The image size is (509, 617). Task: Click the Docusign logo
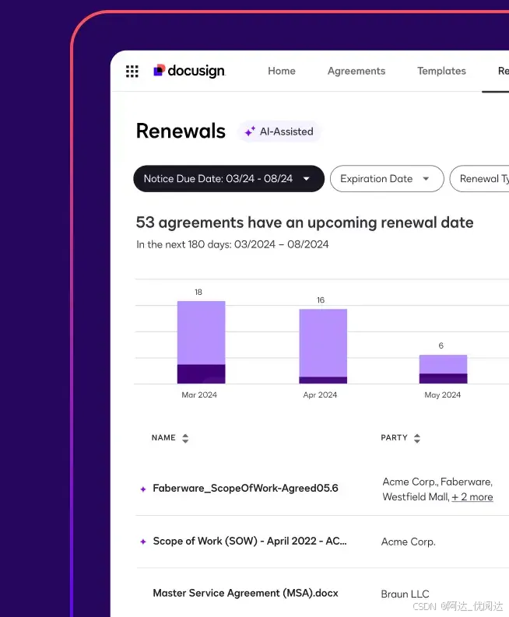pyautogui.click(x=189, y=71)
